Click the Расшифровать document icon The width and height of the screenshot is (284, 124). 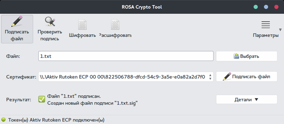pos(115,24)
